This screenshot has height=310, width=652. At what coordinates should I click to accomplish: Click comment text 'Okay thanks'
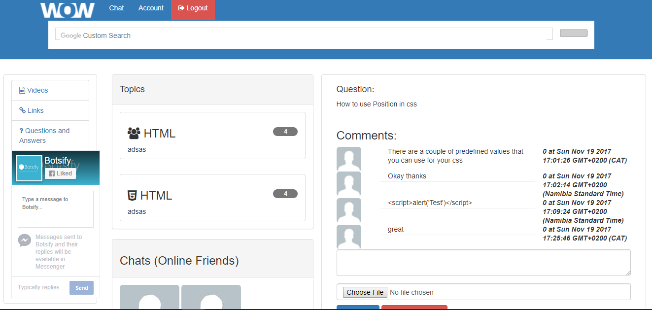click(x=407, y=176)
